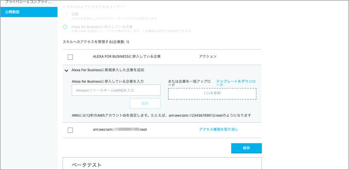Click the Alexa For Businessに新規参入した企業を追加 label
This screenshot has width=349, height=170.
pos(108,70)
